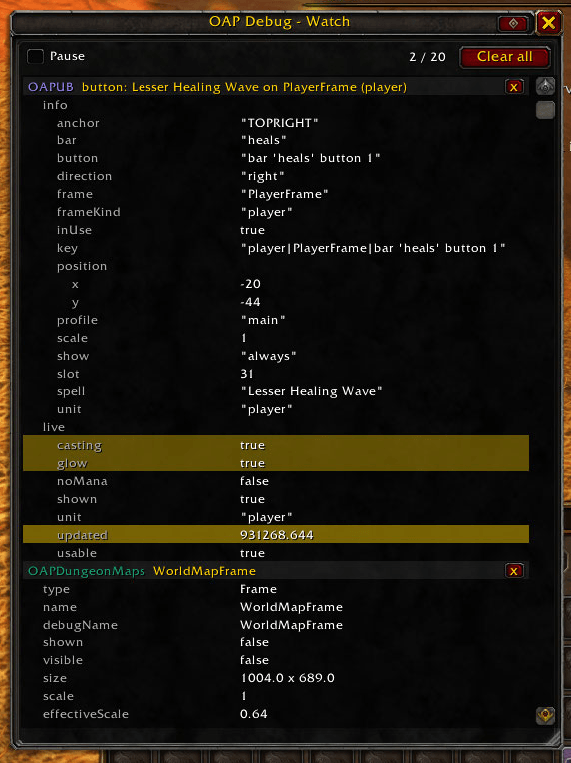
Task: Click the spell value "Lesser Healing Wave"
Action: point(311,391)
